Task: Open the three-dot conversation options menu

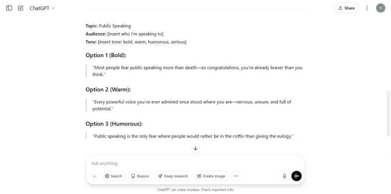Action: click(x=367, y=8)
